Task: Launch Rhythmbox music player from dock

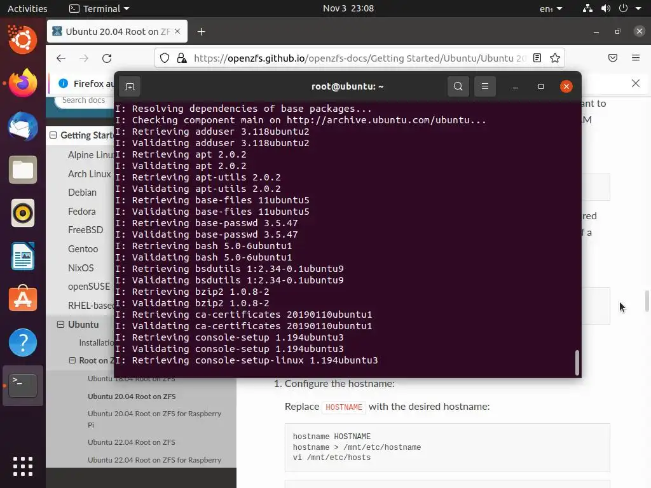Action: pos(22,213)
